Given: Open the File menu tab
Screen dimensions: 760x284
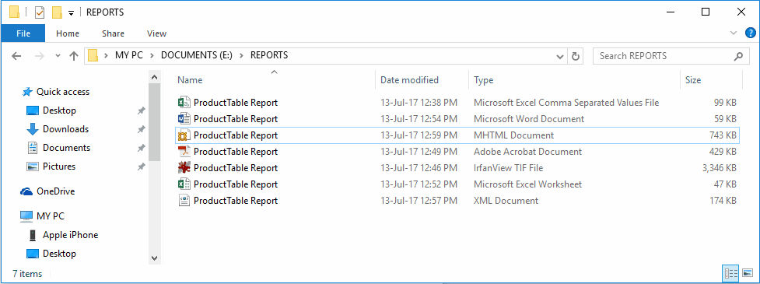Looking at the screenshot, I should click(x=23, y=33).
